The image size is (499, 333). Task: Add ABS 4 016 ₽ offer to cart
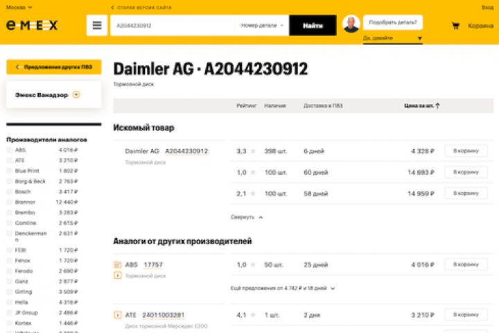click(x=466, y=264)
